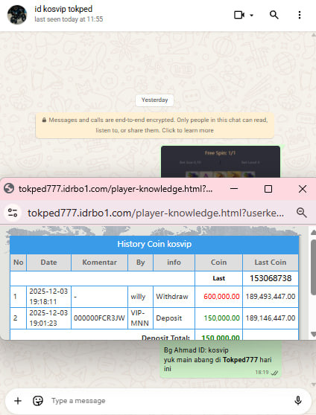View site information tune icon

coord(13,213)
